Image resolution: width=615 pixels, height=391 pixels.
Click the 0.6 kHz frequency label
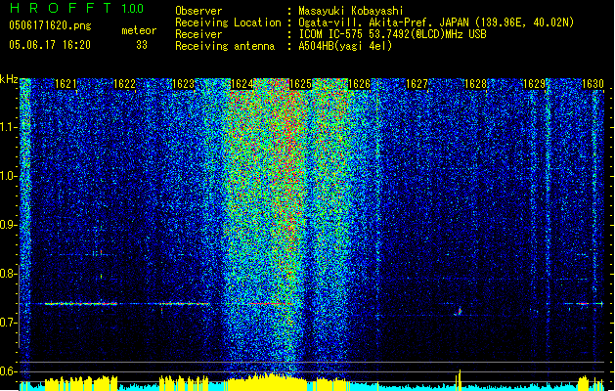pyautogui.click(x=9, y=371)
